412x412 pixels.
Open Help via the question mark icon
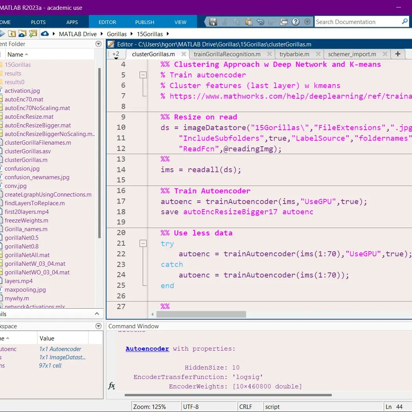[x=296, y=22]
